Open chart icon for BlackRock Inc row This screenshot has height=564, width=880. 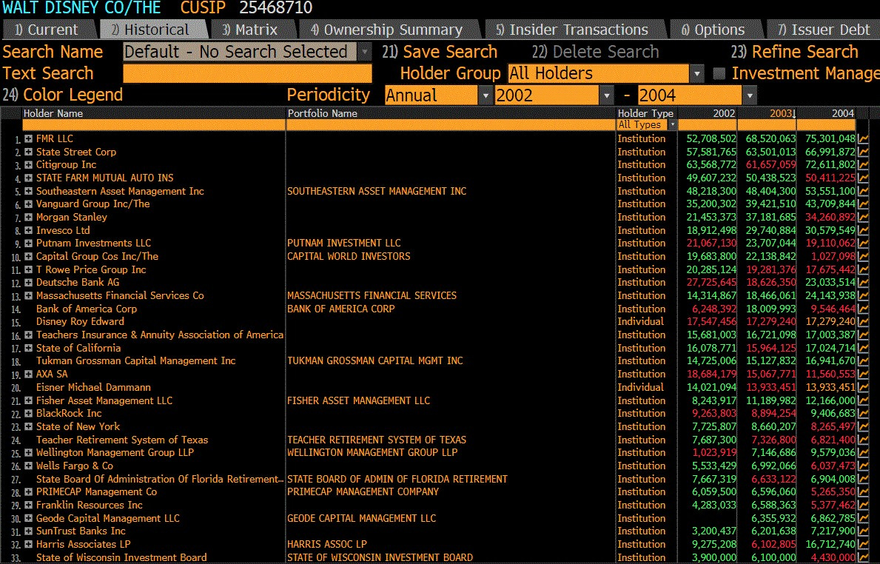pyautogui.click(x=863, y=414)
